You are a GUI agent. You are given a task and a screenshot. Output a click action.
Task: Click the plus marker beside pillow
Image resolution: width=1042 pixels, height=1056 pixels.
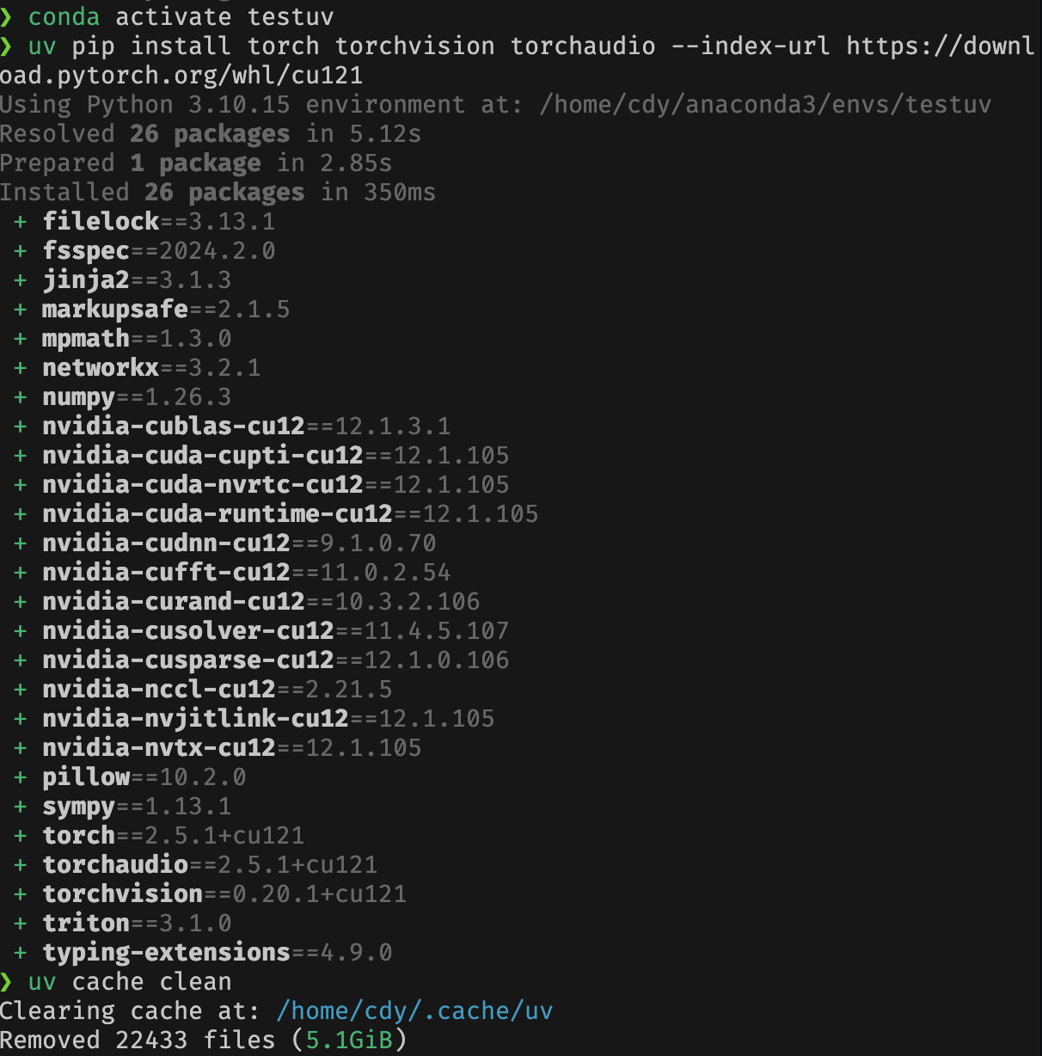(x=21, y=777)
